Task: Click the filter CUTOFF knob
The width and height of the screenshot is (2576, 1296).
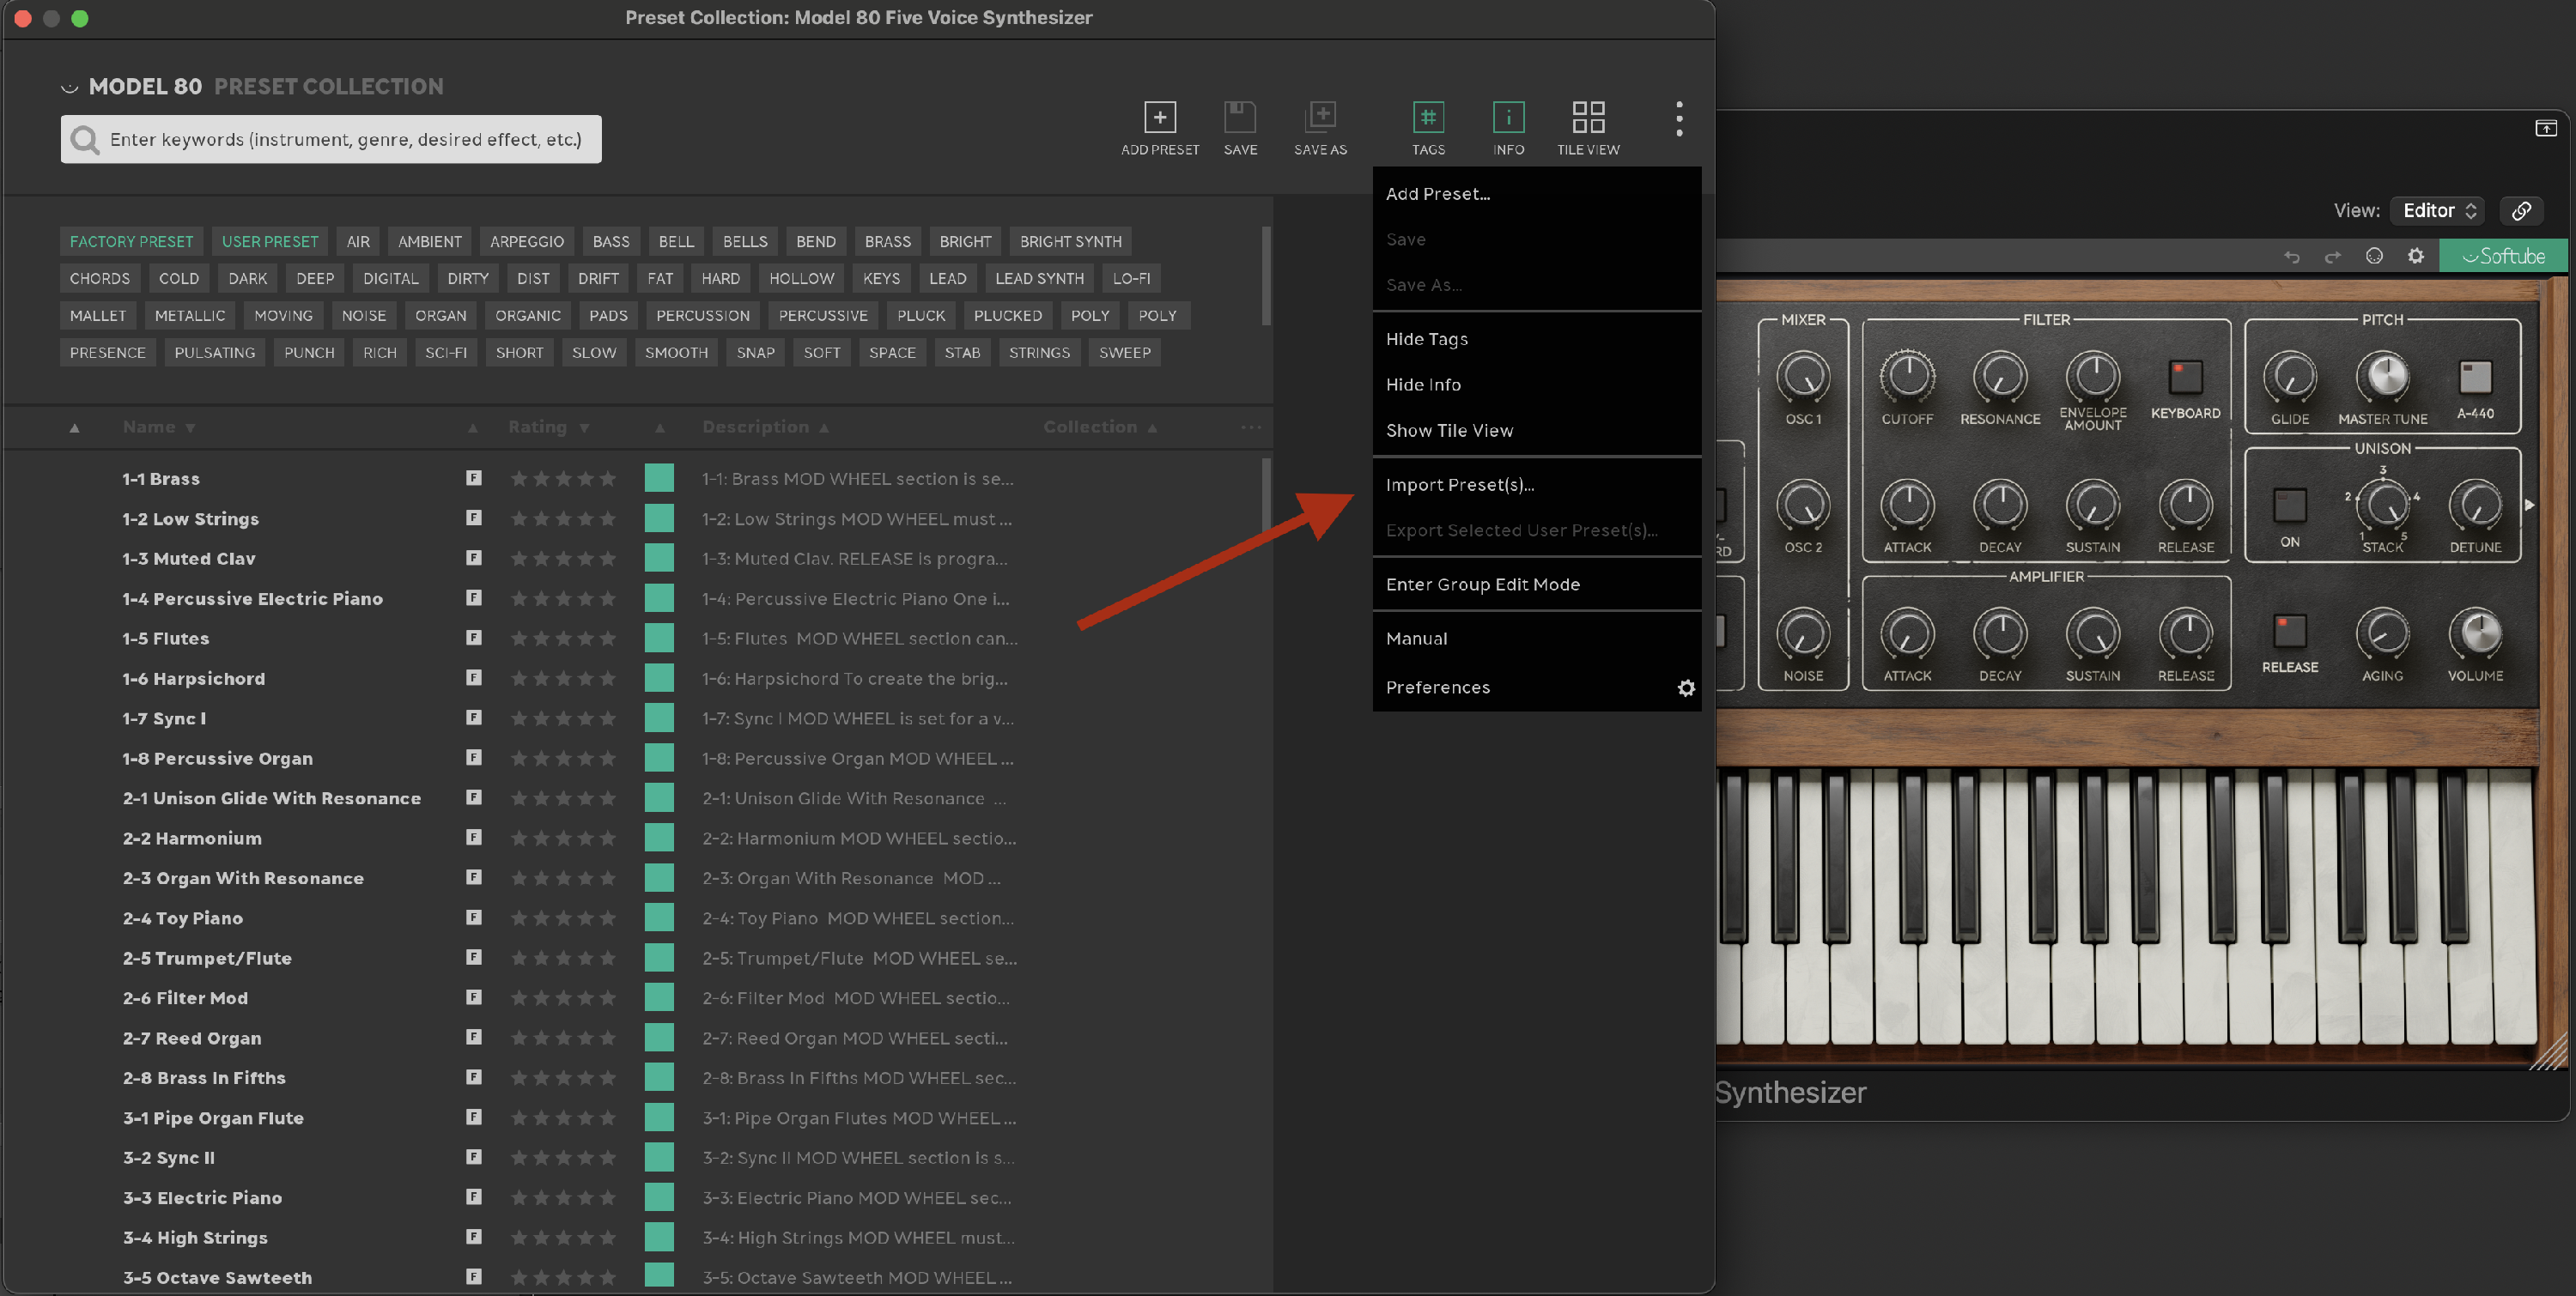Action: 1907,377
